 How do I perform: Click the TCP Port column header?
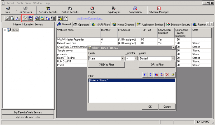(x=149, y=33)
